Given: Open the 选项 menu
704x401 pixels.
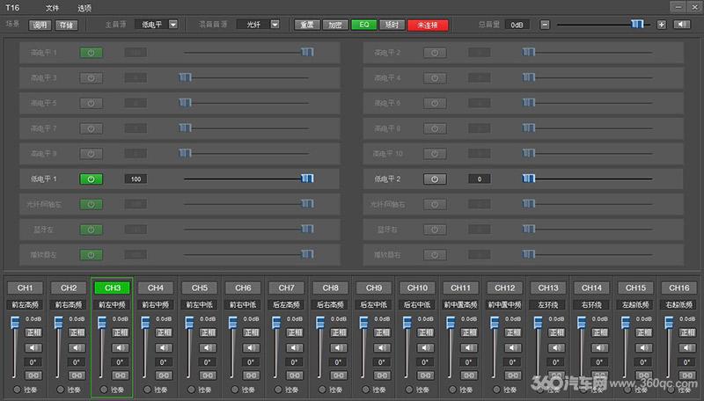Looking at the screenshot, I should tap(84, 8).
